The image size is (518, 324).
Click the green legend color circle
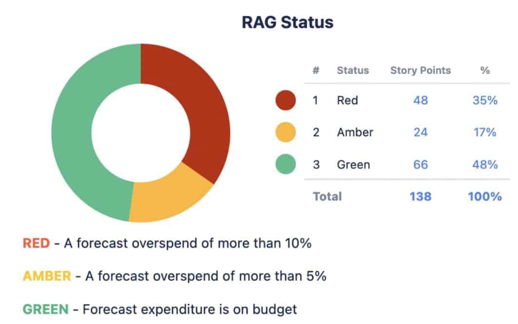(x=285, y=164)
